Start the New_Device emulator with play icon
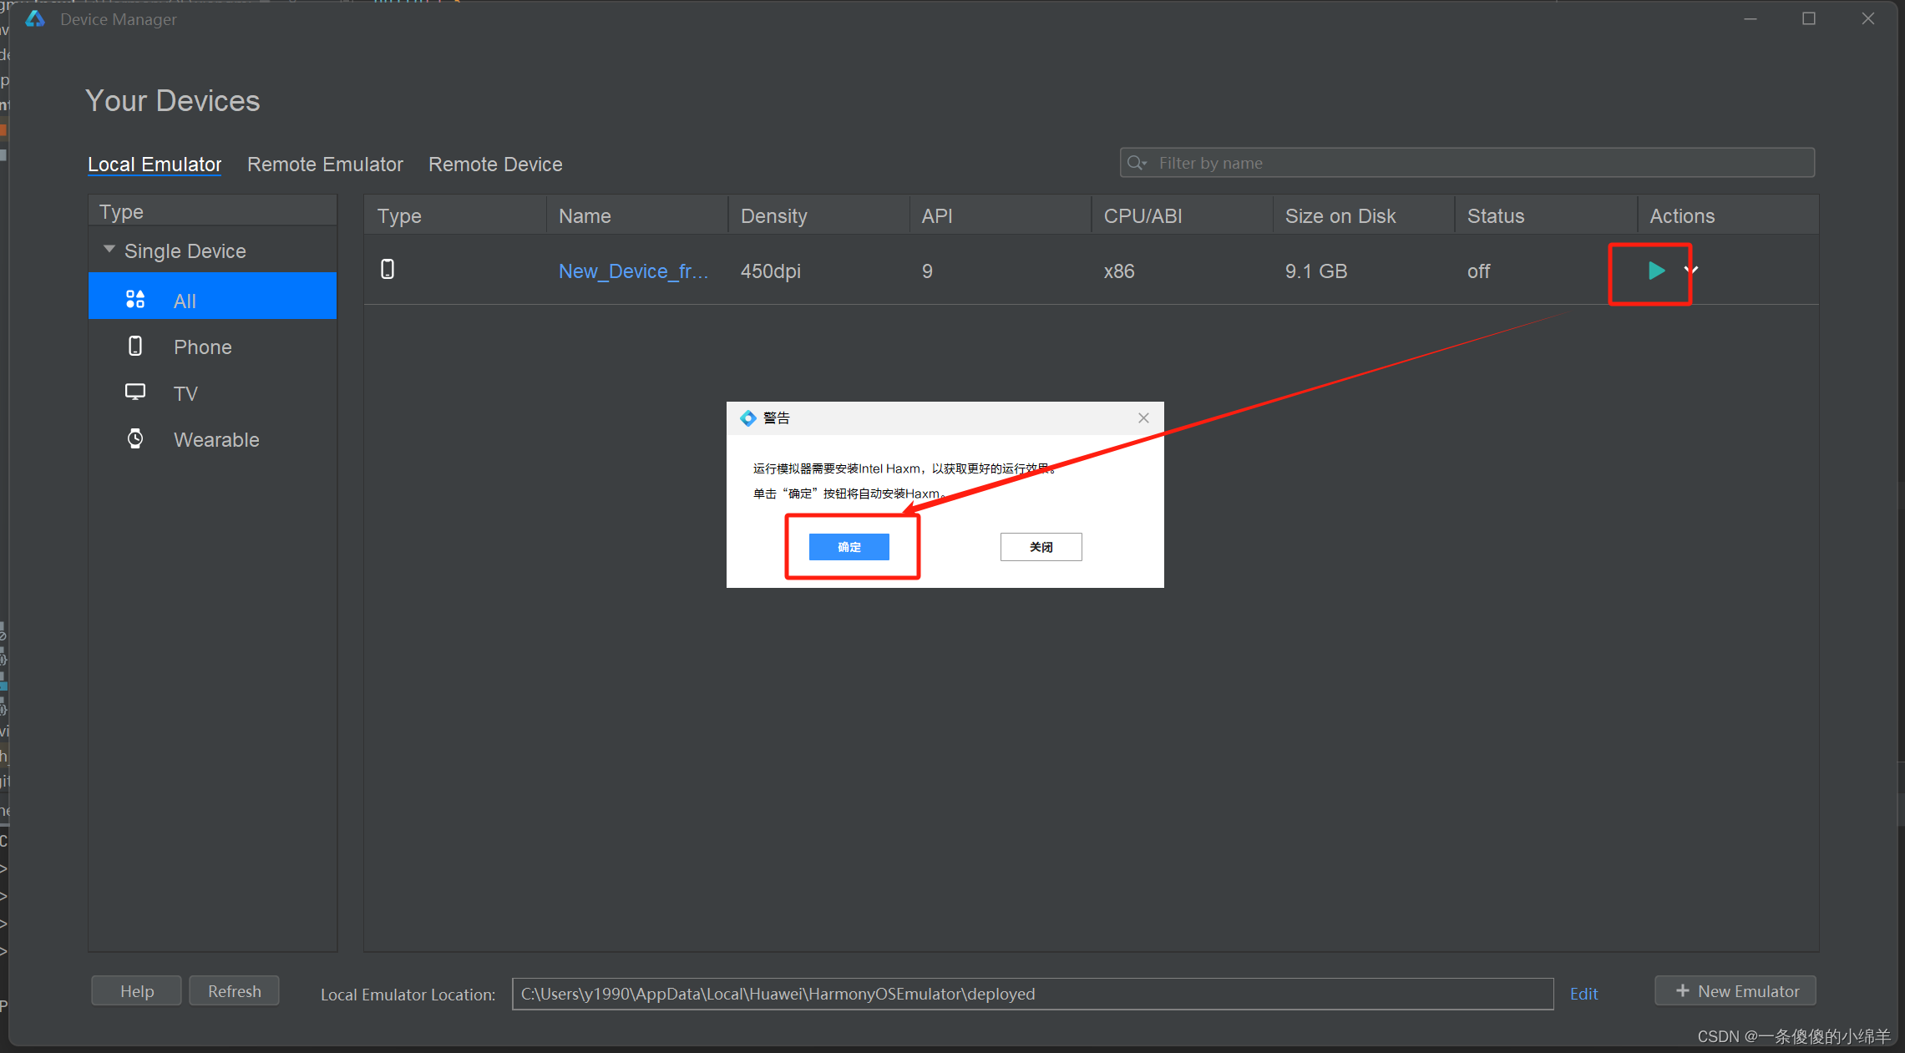Viewport: 1905px width, 1053px height. coord(1656,271)
